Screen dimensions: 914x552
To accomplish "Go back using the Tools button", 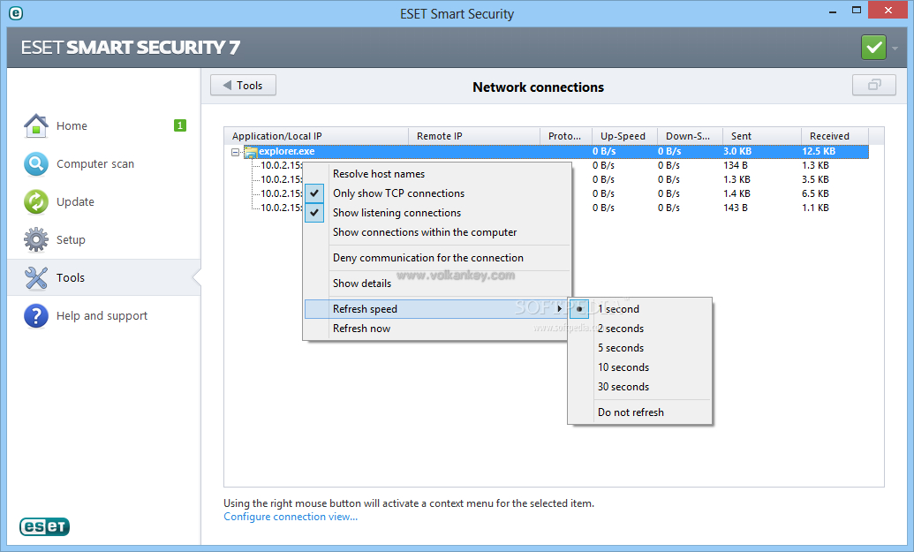I will pyautogui.click(x=243, y=86).
